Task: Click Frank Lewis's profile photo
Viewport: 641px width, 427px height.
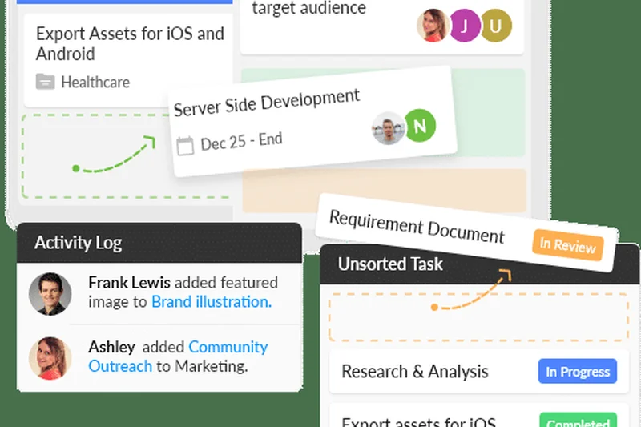Action: [x=50, y=293]
